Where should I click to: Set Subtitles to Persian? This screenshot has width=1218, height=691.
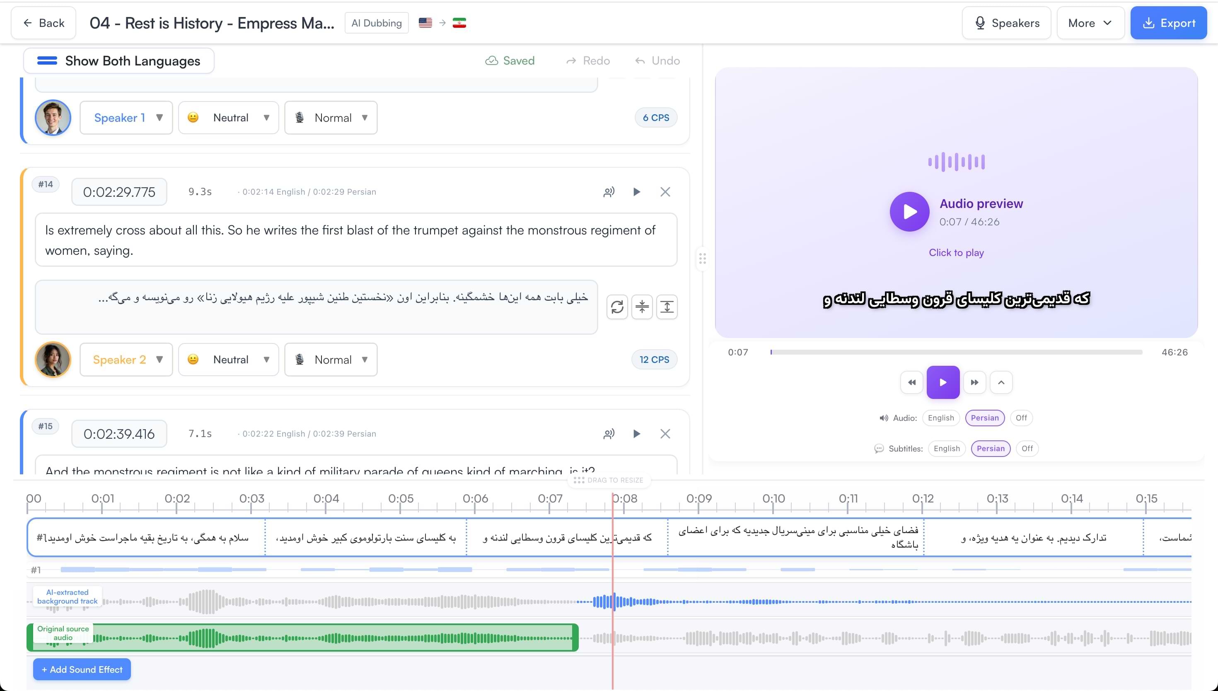pos(991,449)
